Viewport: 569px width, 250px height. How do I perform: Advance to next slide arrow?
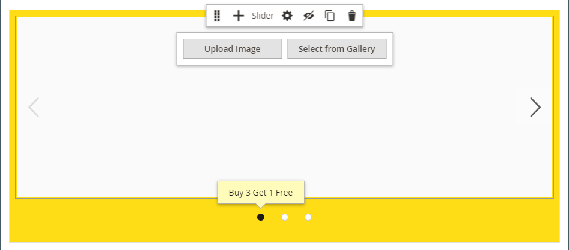[535, 107]
